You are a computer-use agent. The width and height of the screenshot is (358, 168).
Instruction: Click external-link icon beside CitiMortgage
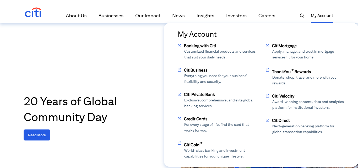click(x=268, y=46)
